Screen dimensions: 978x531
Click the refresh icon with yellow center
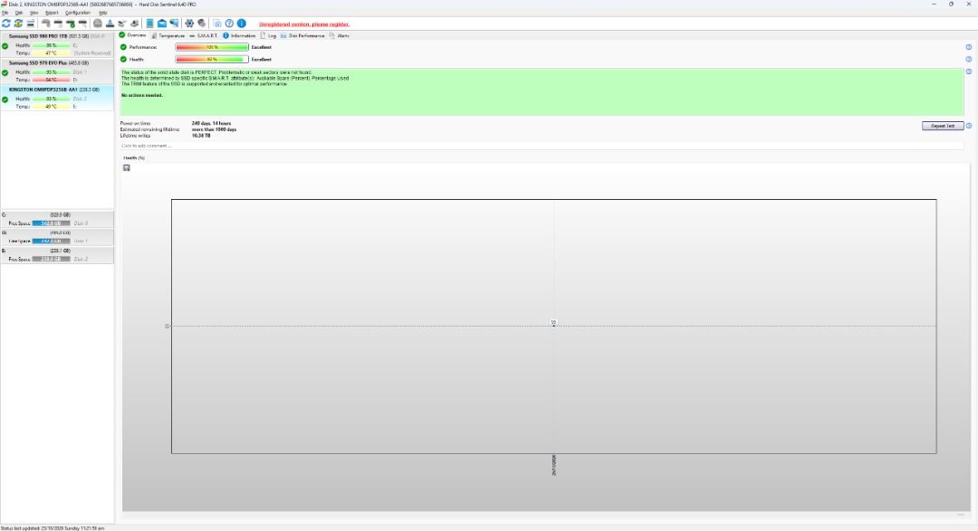[x=18, y=24]
